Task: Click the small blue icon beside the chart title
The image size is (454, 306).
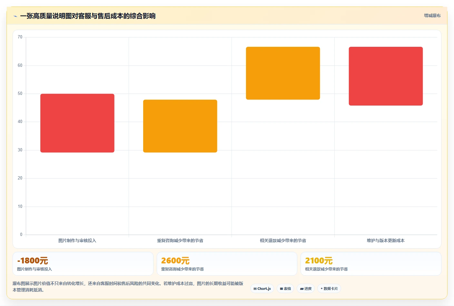Action: point(15,16)
